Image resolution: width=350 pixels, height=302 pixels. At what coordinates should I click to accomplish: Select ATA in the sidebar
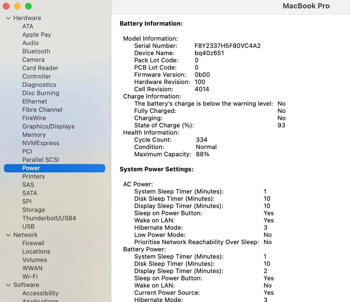28,26
